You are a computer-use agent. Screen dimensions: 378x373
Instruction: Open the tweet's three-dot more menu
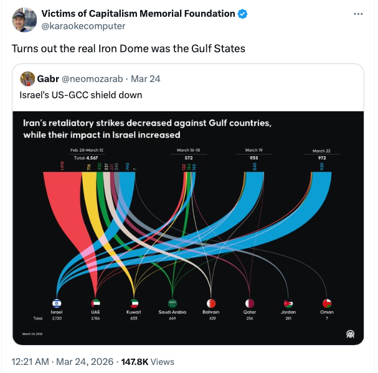pos(357,14)
